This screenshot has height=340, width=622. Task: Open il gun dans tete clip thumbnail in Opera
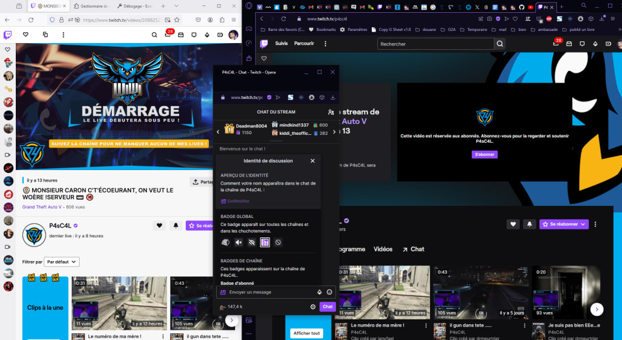click(x=480, y=293)
